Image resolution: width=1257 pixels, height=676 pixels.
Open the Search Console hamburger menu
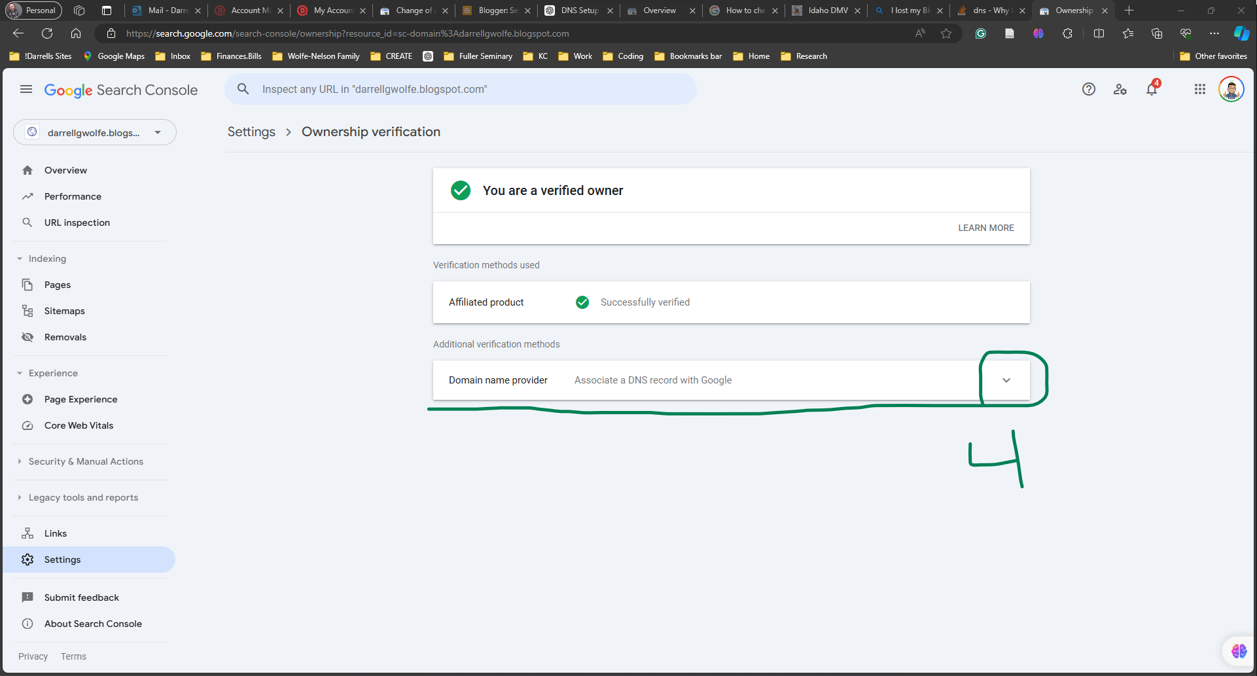pyautogui.click(x=26, y=90)
